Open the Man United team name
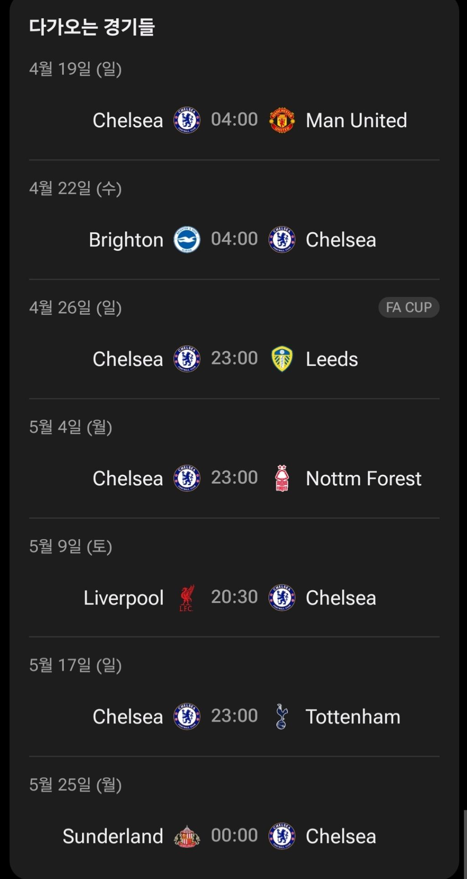 [x=356, y=120]
